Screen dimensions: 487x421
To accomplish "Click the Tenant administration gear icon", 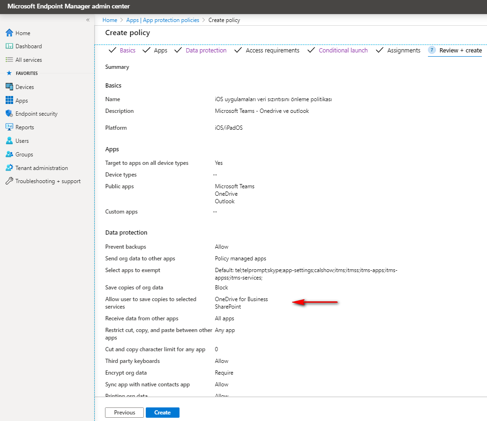I will coord(9,168).
